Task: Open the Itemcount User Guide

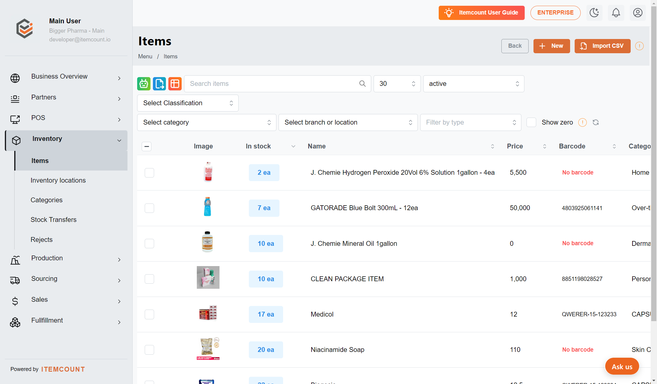Action: pyautogui.click(x=482, y=13)
